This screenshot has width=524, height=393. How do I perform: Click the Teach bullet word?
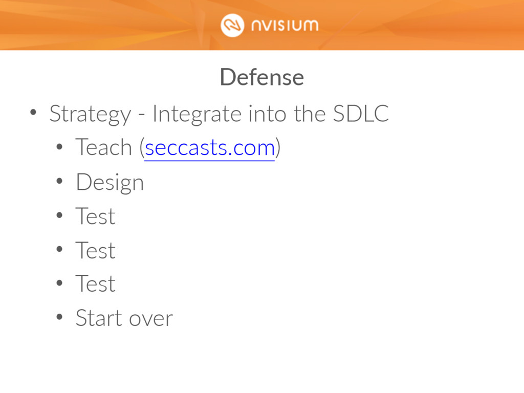click(x=104, y=147)
